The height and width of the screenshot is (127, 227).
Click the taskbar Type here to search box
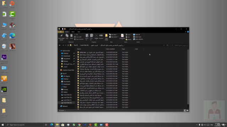24,125
